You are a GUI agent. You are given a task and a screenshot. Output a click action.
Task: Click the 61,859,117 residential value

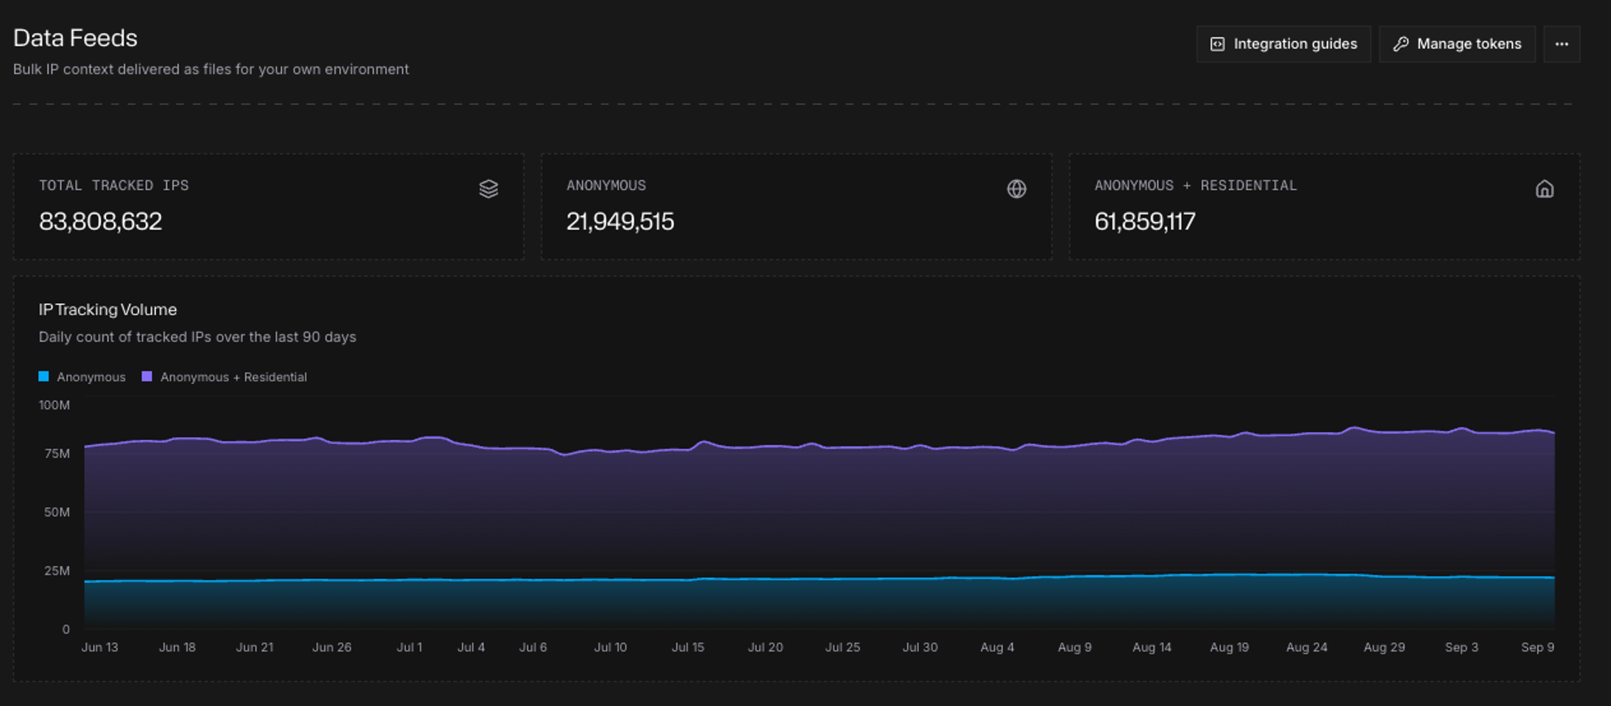coord(1144,221)
